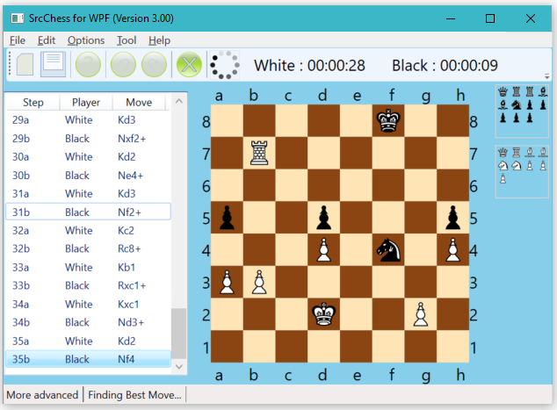Select move 31b Nf2+ in list
The width and height of the screenshot is (557, 410).
[88, 212]
